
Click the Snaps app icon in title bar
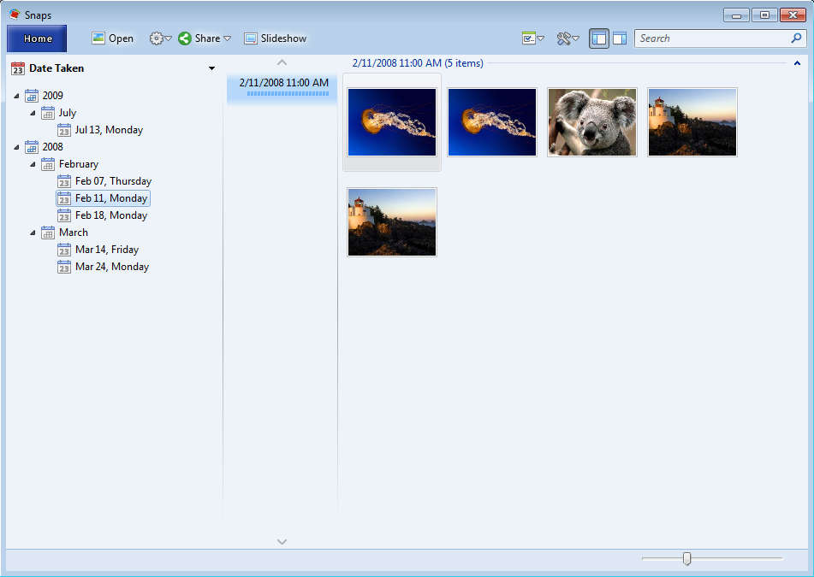click(x=15, y=14)
